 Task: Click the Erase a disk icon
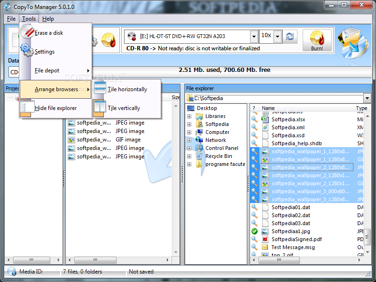[27, 31]
